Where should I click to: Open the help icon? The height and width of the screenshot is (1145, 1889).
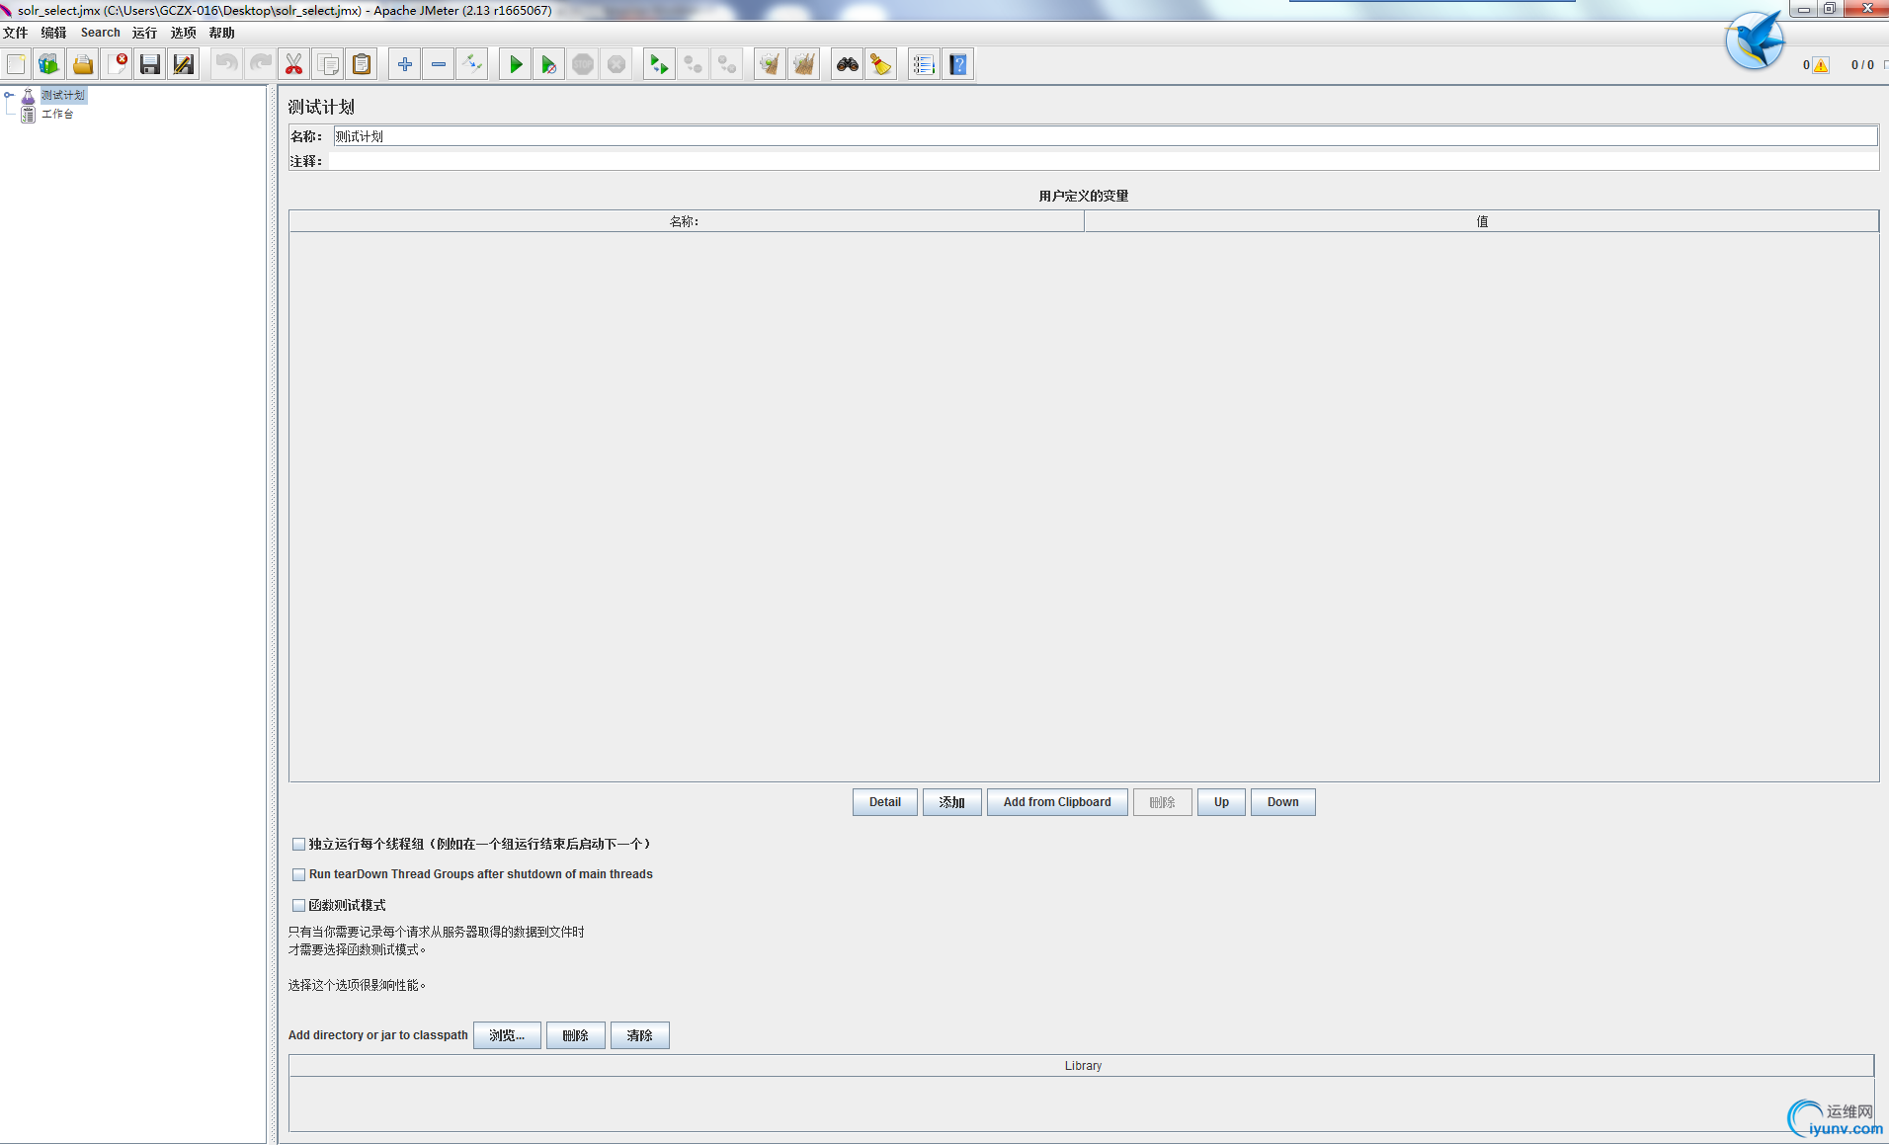click(x=958, y=65)
